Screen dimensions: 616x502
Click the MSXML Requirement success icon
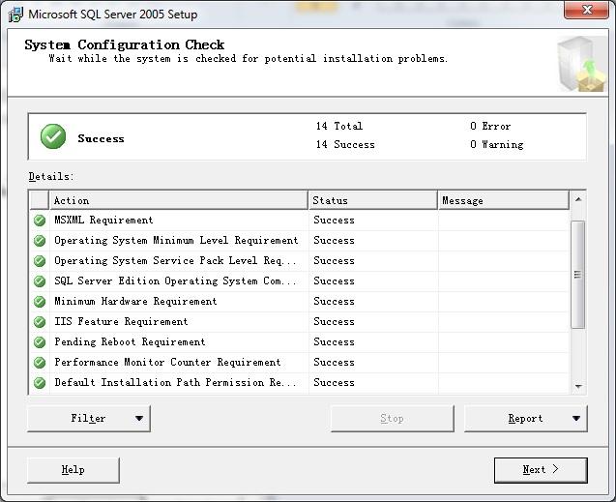click(40, 221)
